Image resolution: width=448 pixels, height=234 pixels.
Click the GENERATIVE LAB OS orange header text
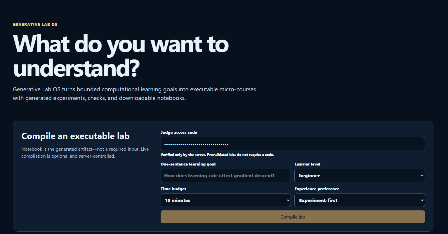coord(35,24)
